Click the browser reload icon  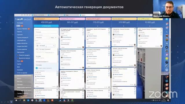click(x=27, y=15)
